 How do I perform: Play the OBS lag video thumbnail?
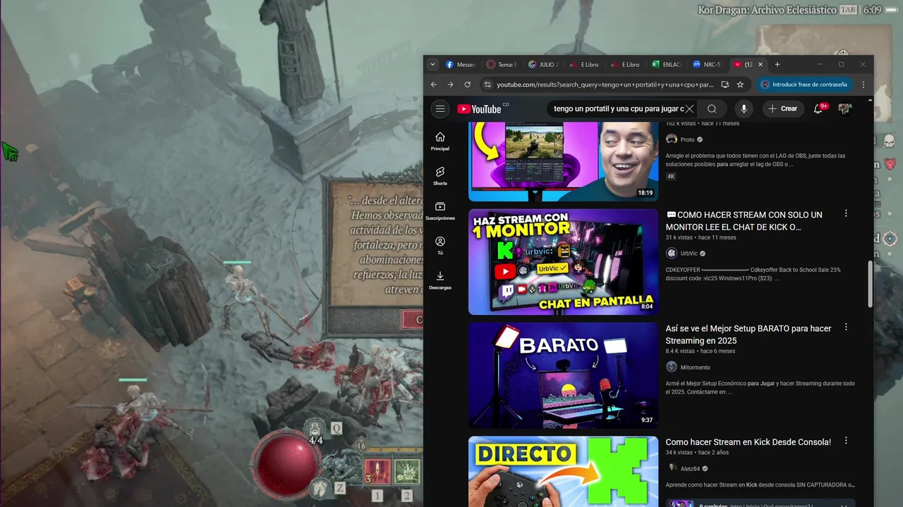563,161
